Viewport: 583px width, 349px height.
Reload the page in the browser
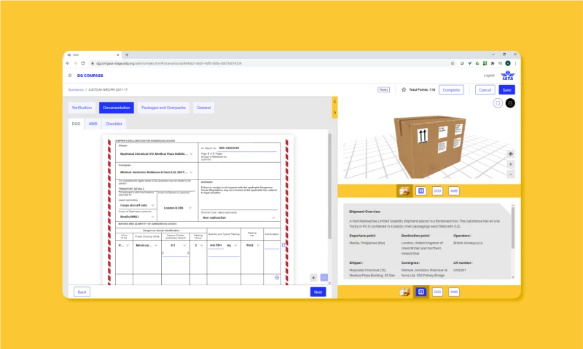point(83,63)
